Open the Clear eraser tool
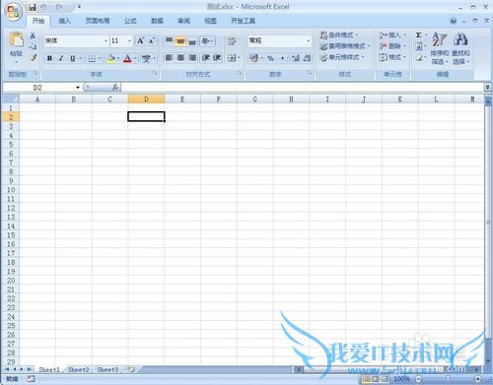Image resolution: width=493 pixels, height=385 pixels. click(x=419, y=58)
